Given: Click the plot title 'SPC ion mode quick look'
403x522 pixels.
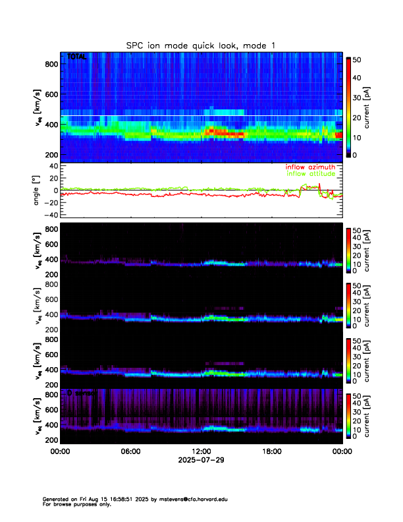Looking at the screenshot, I should click(x=201, y=45).
